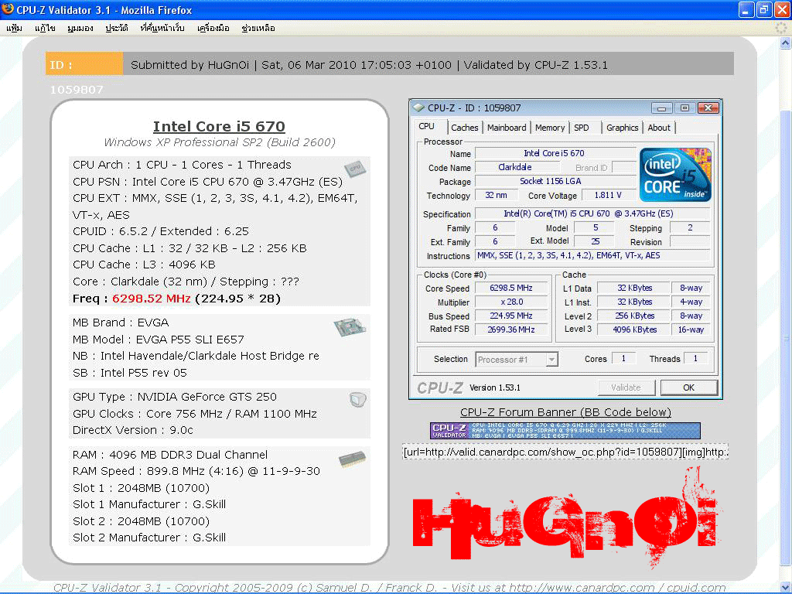Click the Rated FSB value 2699.36 MHz
Screen dimensions: 792x594
tap(510, 329)
